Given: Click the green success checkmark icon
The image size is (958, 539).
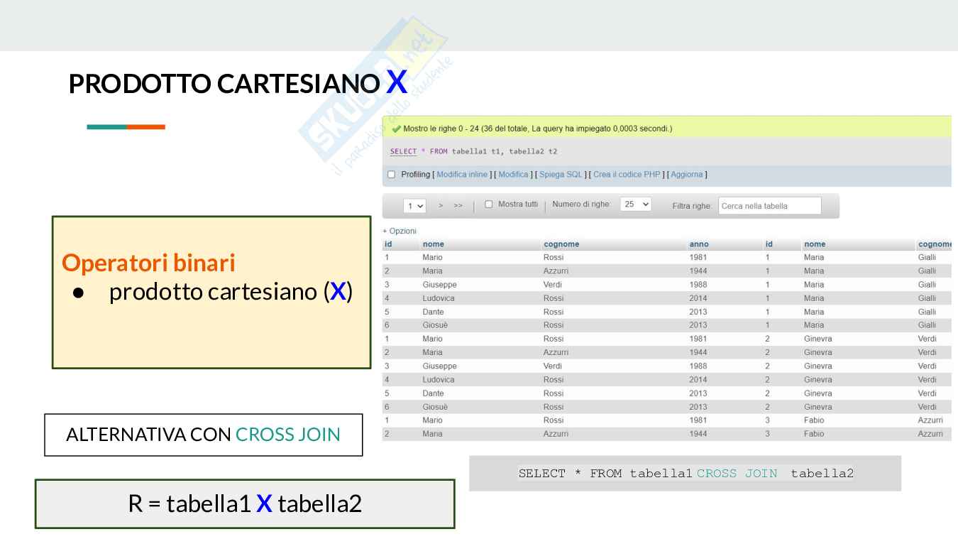Looking at the screenshot, I should coord(396,129).
